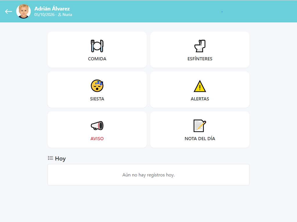Image resolution: width=297 pixels, height=222 pixels.
Task: Click the toilet icon for Esfínteres
Action: pos(200,46)
